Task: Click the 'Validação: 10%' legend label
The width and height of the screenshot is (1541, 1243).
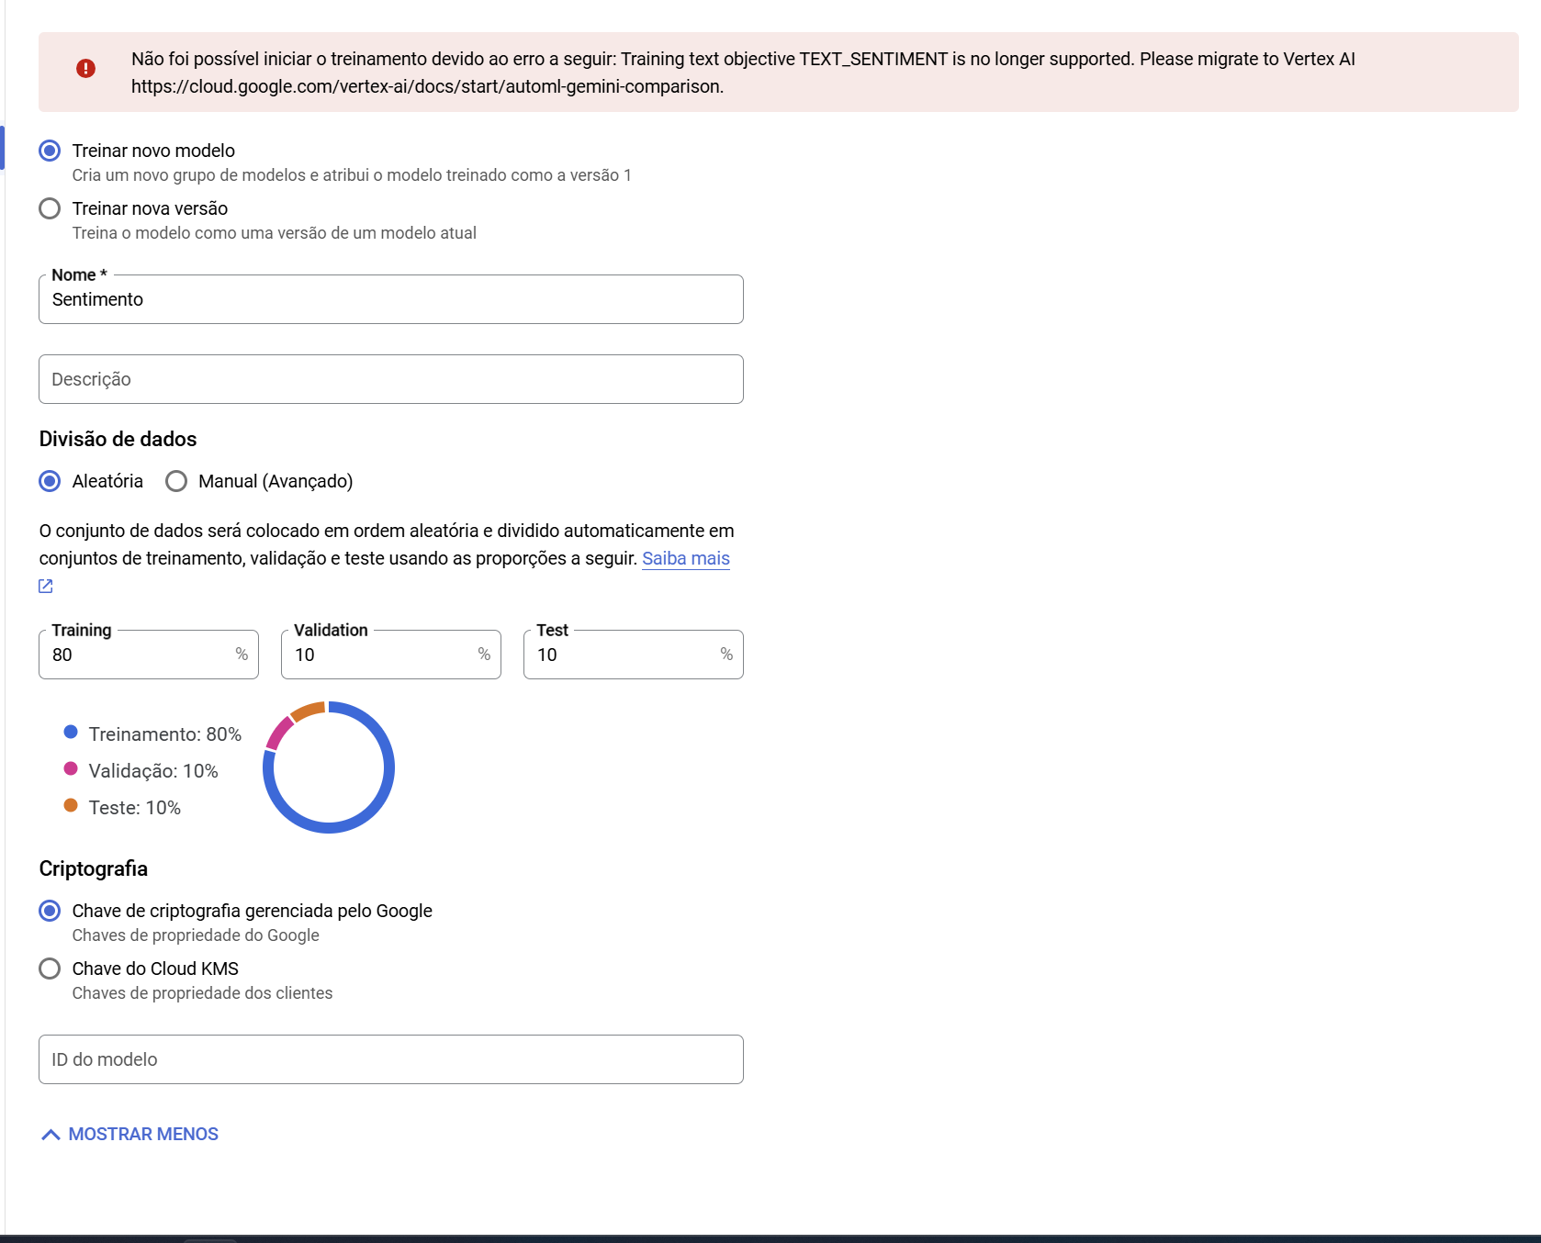Action: click(x=153, y=771)
